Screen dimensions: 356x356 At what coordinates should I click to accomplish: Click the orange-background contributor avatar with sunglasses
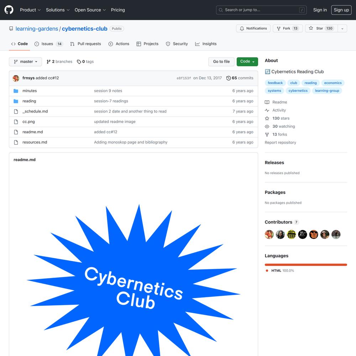tap(314, 235)
